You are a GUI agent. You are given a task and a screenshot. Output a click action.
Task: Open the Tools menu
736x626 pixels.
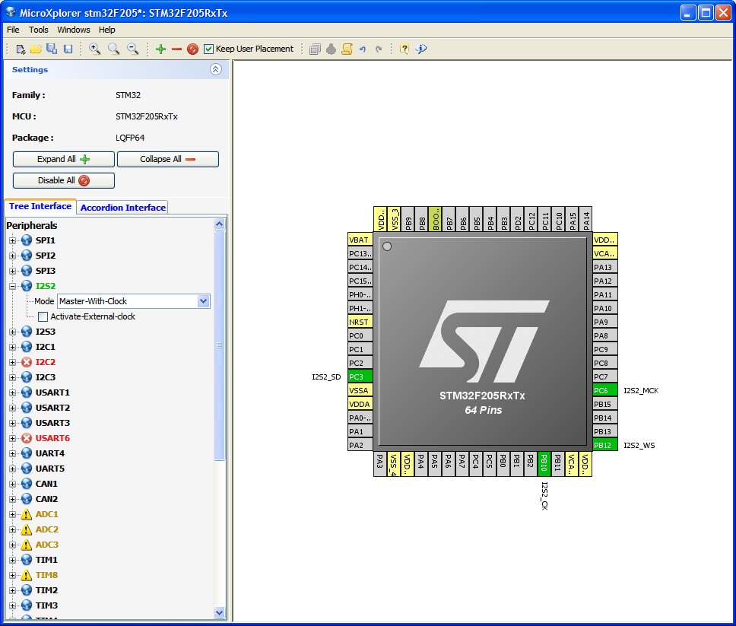pos(39,30)
